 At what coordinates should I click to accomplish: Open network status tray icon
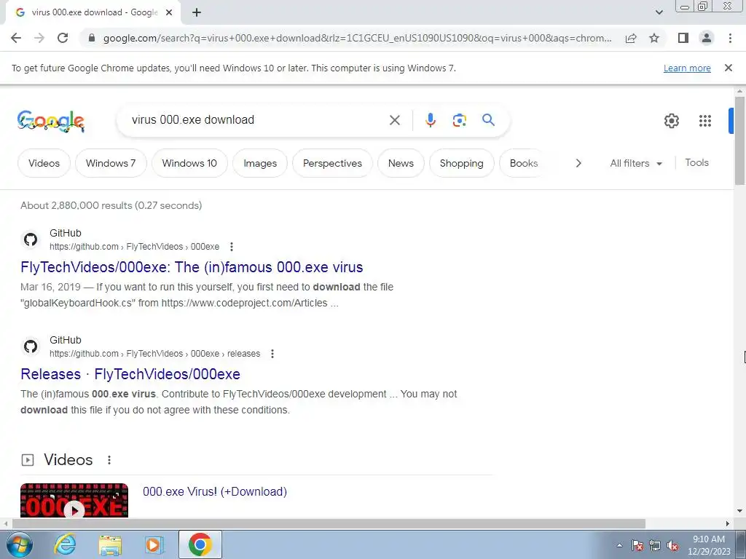(x=655, y=546)
